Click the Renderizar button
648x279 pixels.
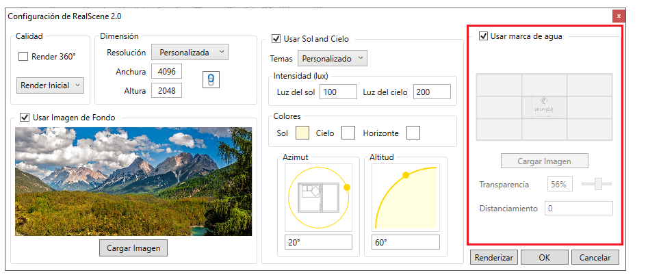pos(493,258)
